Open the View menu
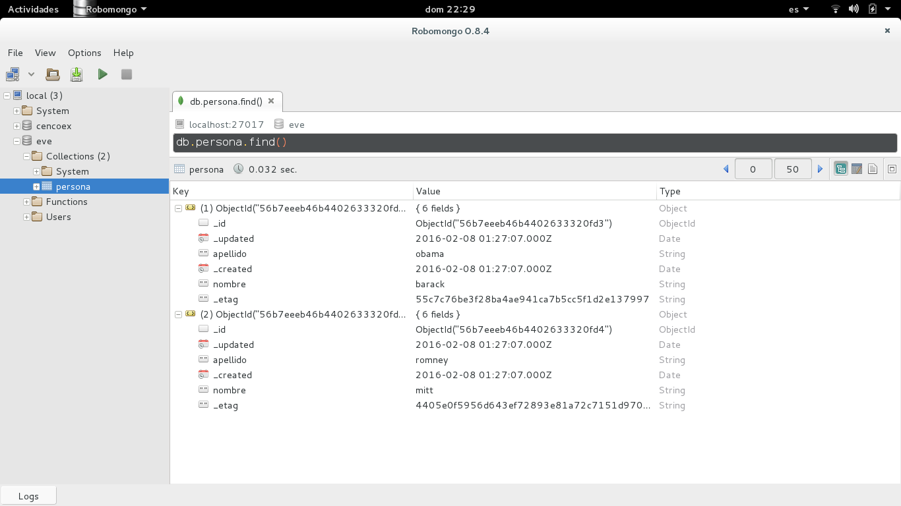The image size is (901, 506). coord(46,53)
